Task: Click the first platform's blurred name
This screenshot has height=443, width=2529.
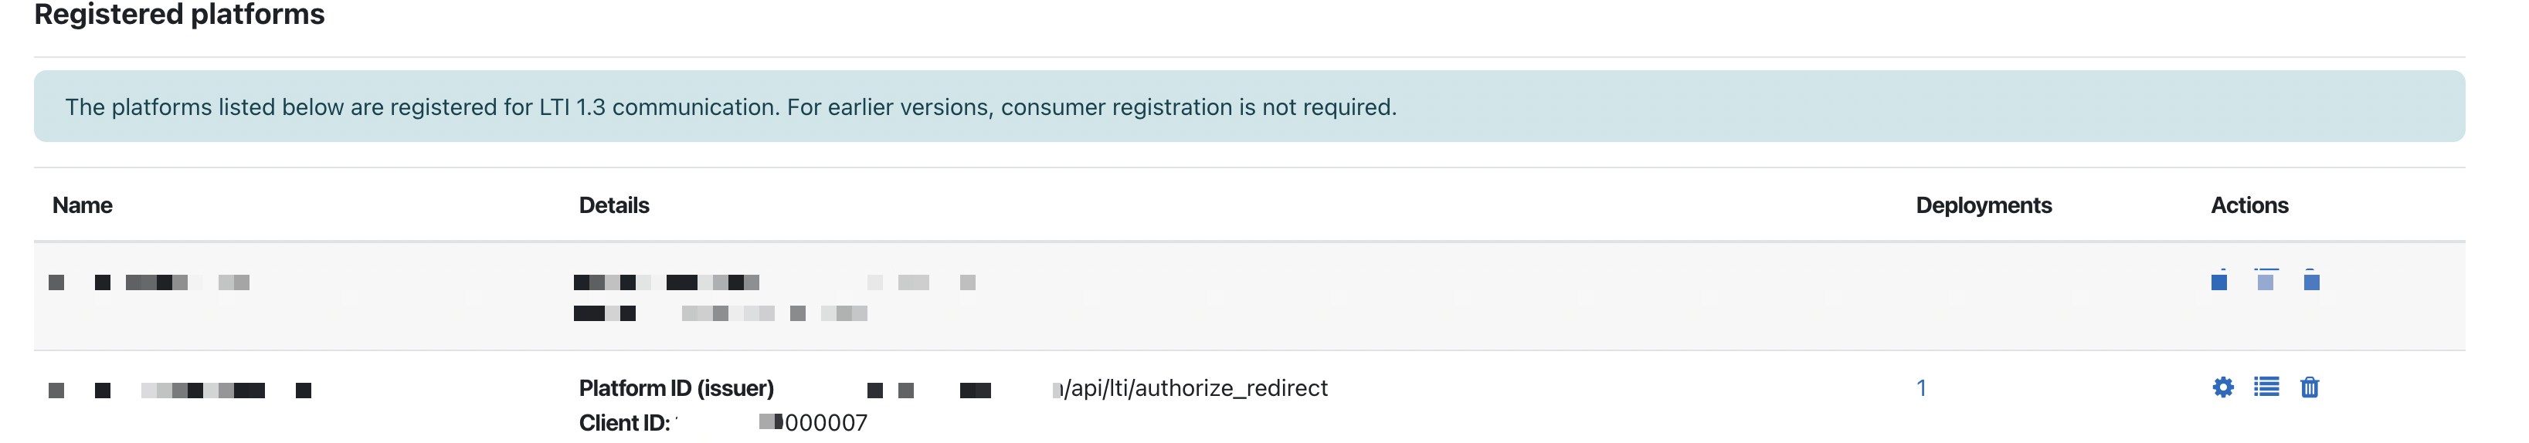Action: tap(149, 282)
